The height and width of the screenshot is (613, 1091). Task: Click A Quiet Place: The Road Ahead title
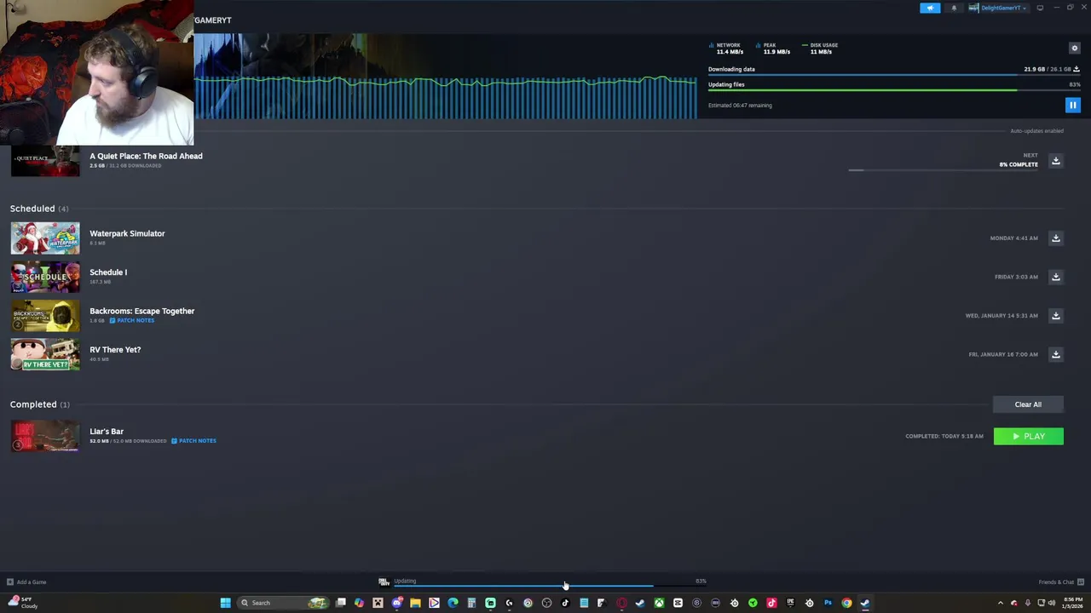pos(146,156)
